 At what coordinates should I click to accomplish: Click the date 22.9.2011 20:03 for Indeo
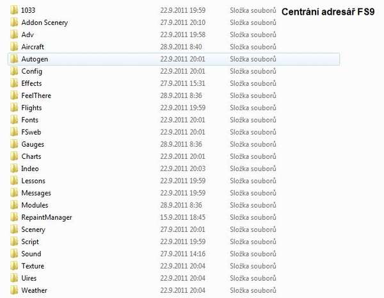tap(182, 169)
